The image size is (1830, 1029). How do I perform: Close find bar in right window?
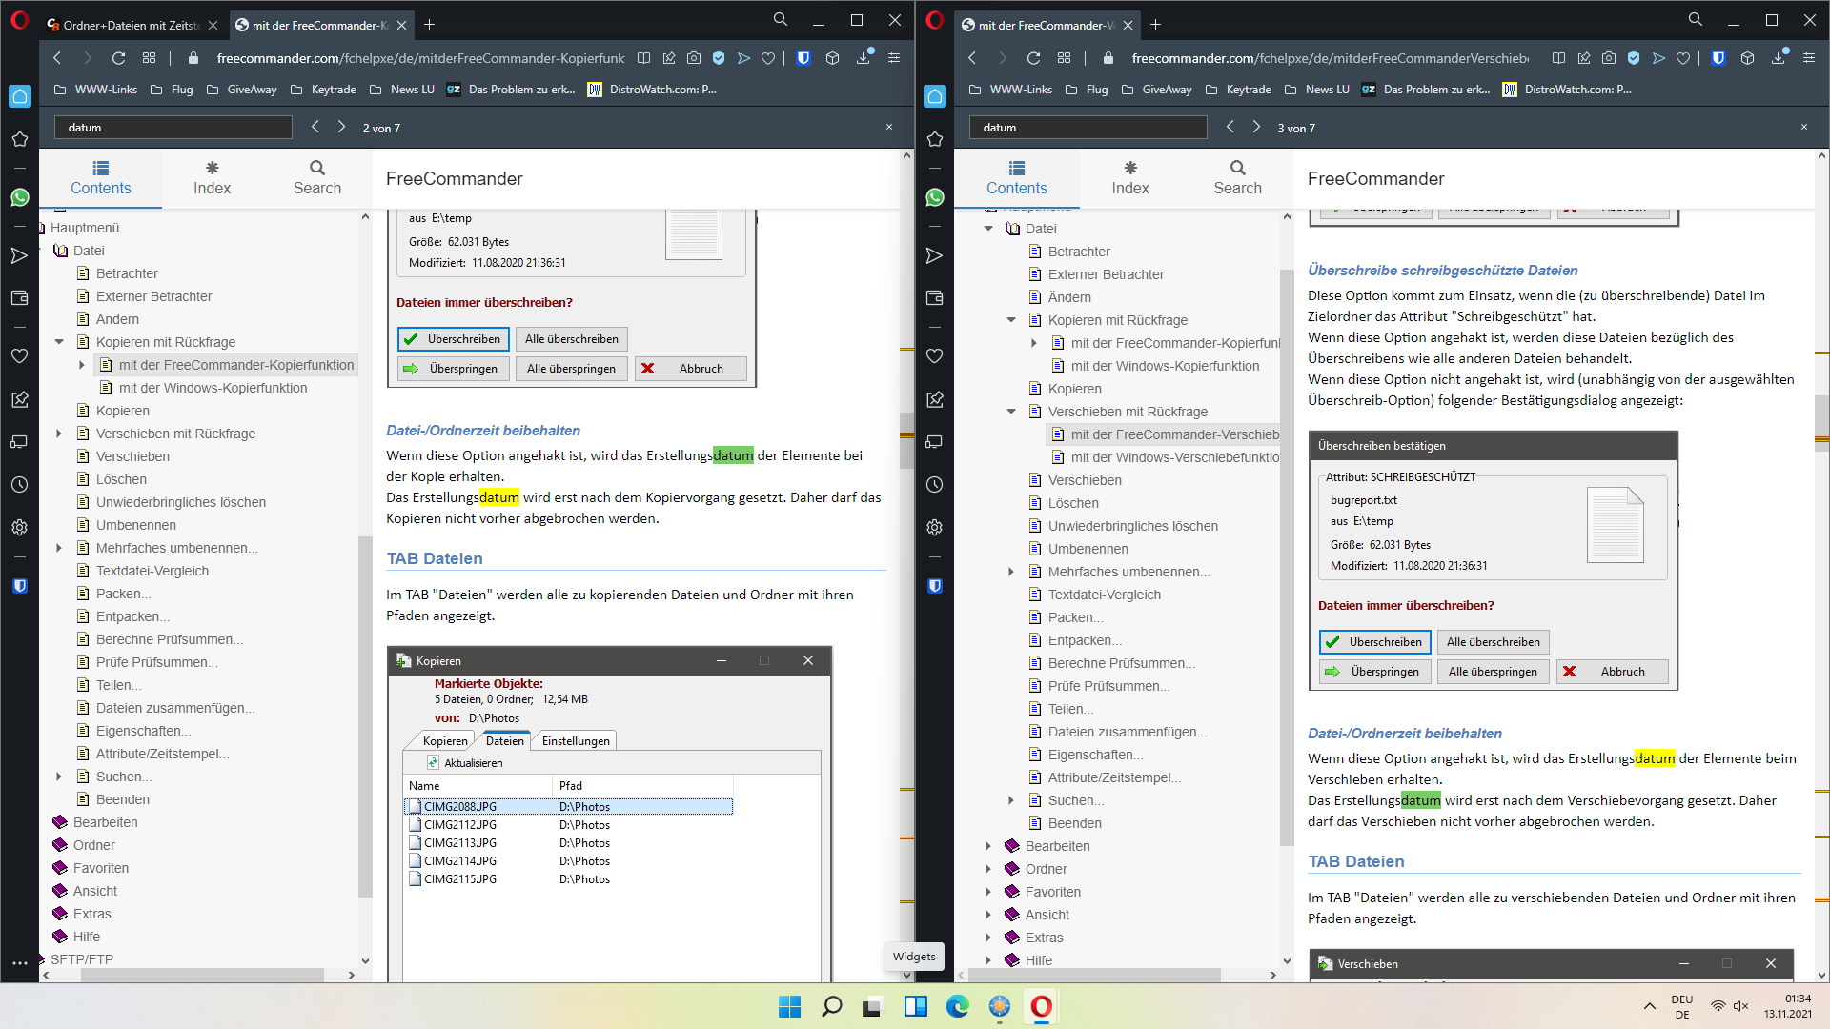[x=1803, y=127]
